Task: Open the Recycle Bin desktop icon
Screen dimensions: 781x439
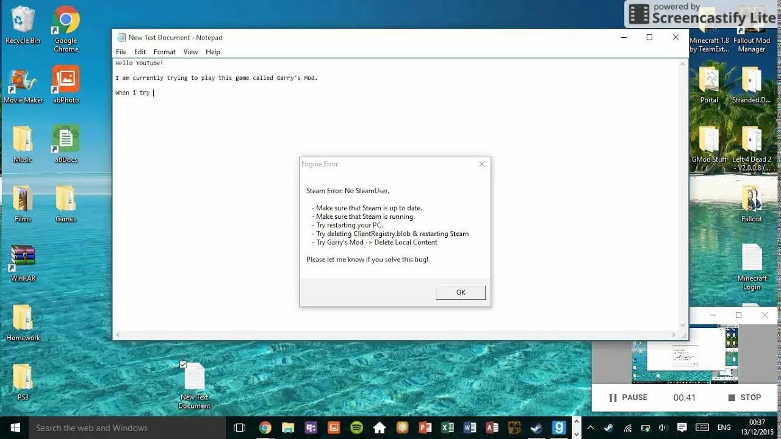Action: pyautogui.click(x=23, y=25)
